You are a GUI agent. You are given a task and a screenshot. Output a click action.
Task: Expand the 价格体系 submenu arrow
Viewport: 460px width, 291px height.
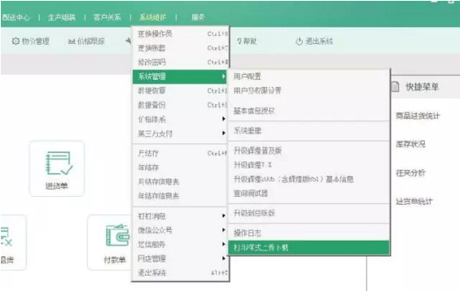click(x=223, y=119)
